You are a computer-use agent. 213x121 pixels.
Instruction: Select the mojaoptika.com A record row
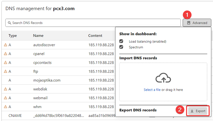[x=47, y=80]
